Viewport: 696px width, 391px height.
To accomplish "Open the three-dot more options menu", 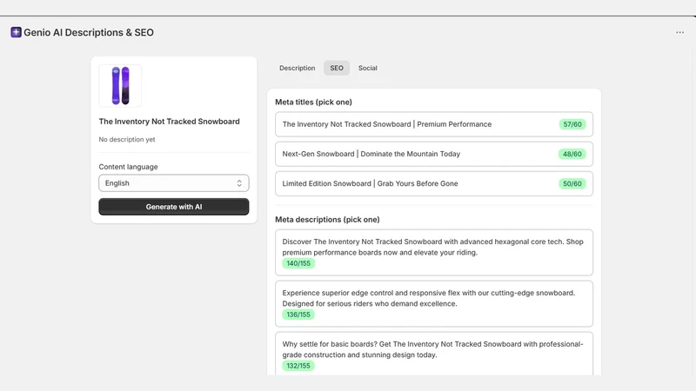I will click(679, 32).
